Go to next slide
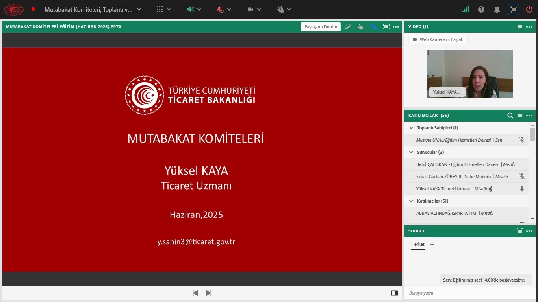538x302 pixels. coord(209,293)
